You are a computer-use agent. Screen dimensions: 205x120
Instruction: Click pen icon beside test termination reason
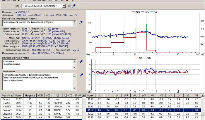tap(81, 62)
